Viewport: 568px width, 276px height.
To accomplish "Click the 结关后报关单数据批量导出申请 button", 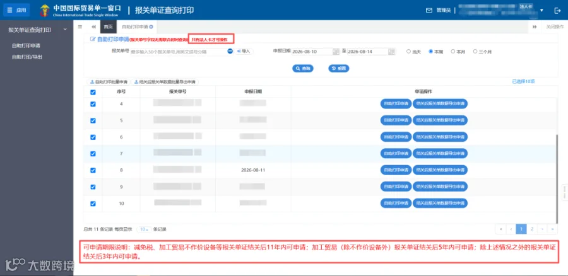I will (x=165, y=82).
